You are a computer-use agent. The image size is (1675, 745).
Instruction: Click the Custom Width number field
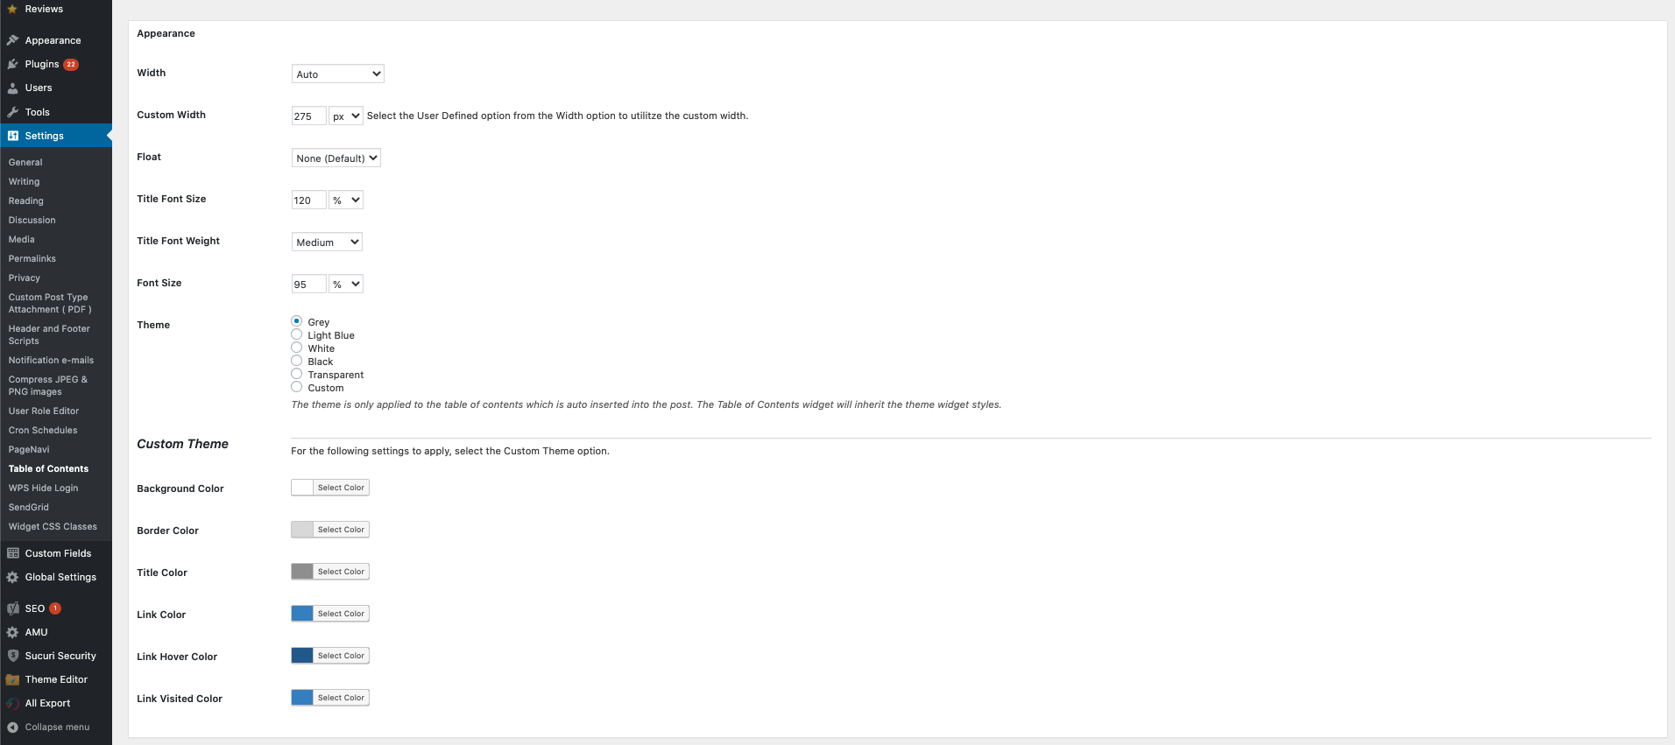[x=307, y=116]
